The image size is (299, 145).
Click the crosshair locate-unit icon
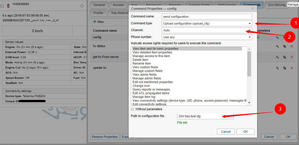click(x=82, y=6)
